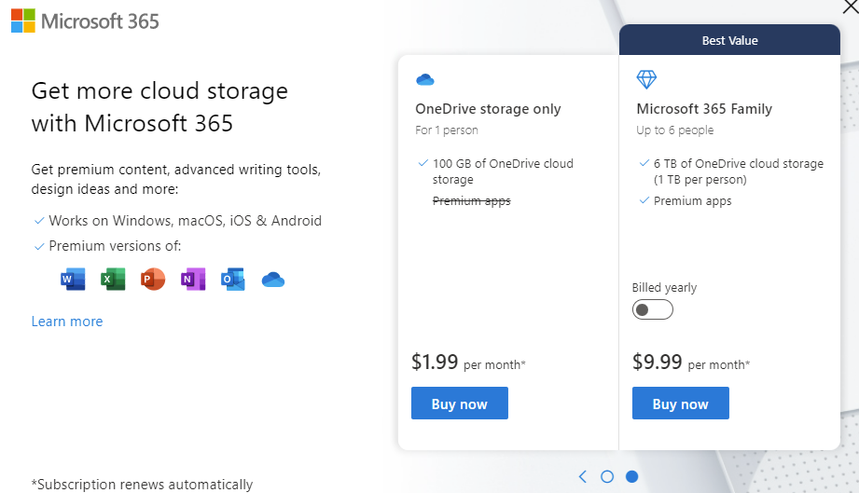Screen dimensions: 859x493
Task: Click the '$9.99 per month' price
Action: click(x=691, y=363)
